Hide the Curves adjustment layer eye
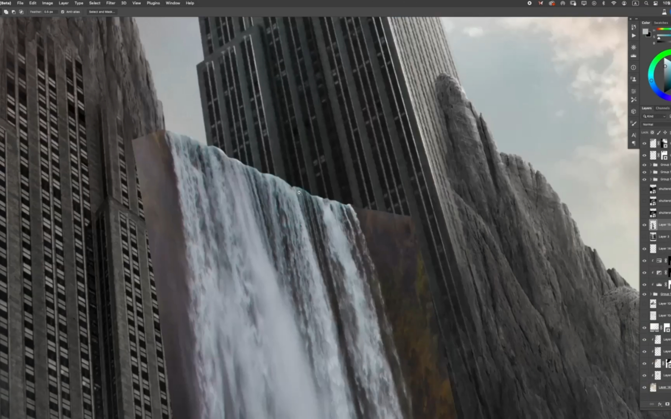This screenshot has height=419, width=671. [644, 273]
